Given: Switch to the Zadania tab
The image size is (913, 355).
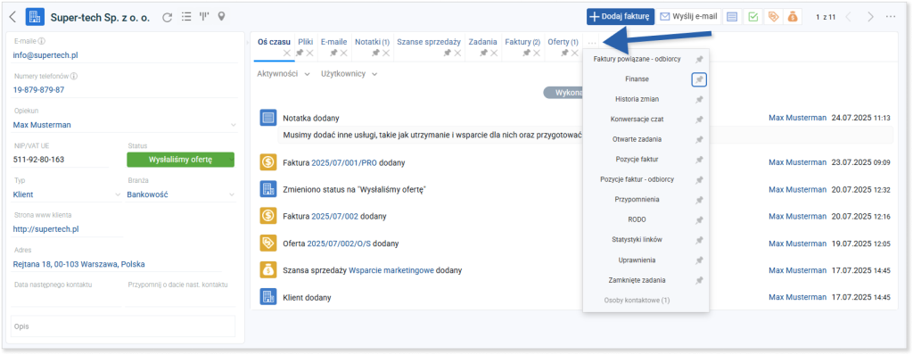Looking at the screenshot, I should point(482,42).
